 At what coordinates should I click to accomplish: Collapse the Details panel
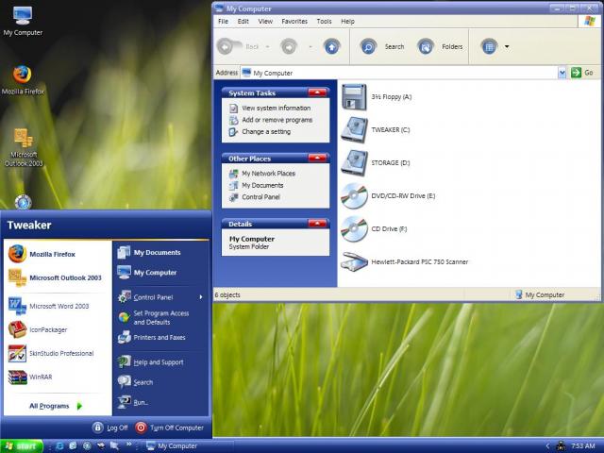317,224
